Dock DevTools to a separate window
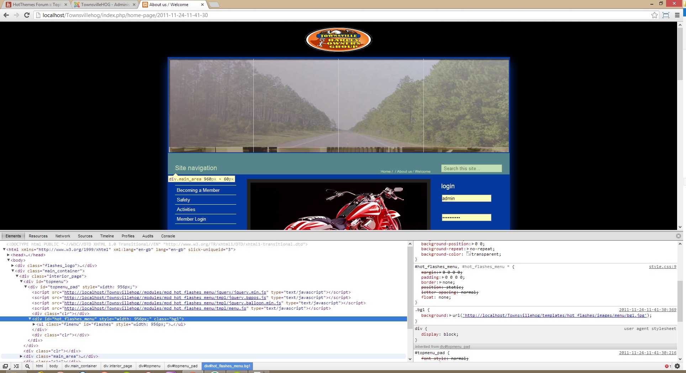Image resolution: width=686 pixels, height=373 pixels. (x=5, y=366)
